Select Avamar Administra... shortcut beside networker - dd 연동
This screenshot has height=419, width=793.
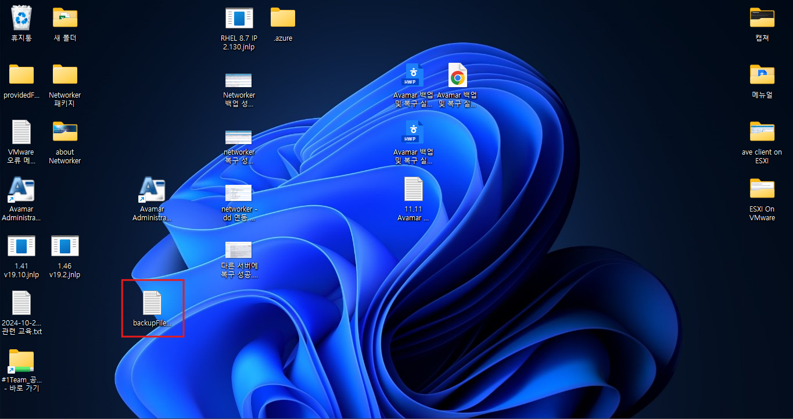pos(152,199)
